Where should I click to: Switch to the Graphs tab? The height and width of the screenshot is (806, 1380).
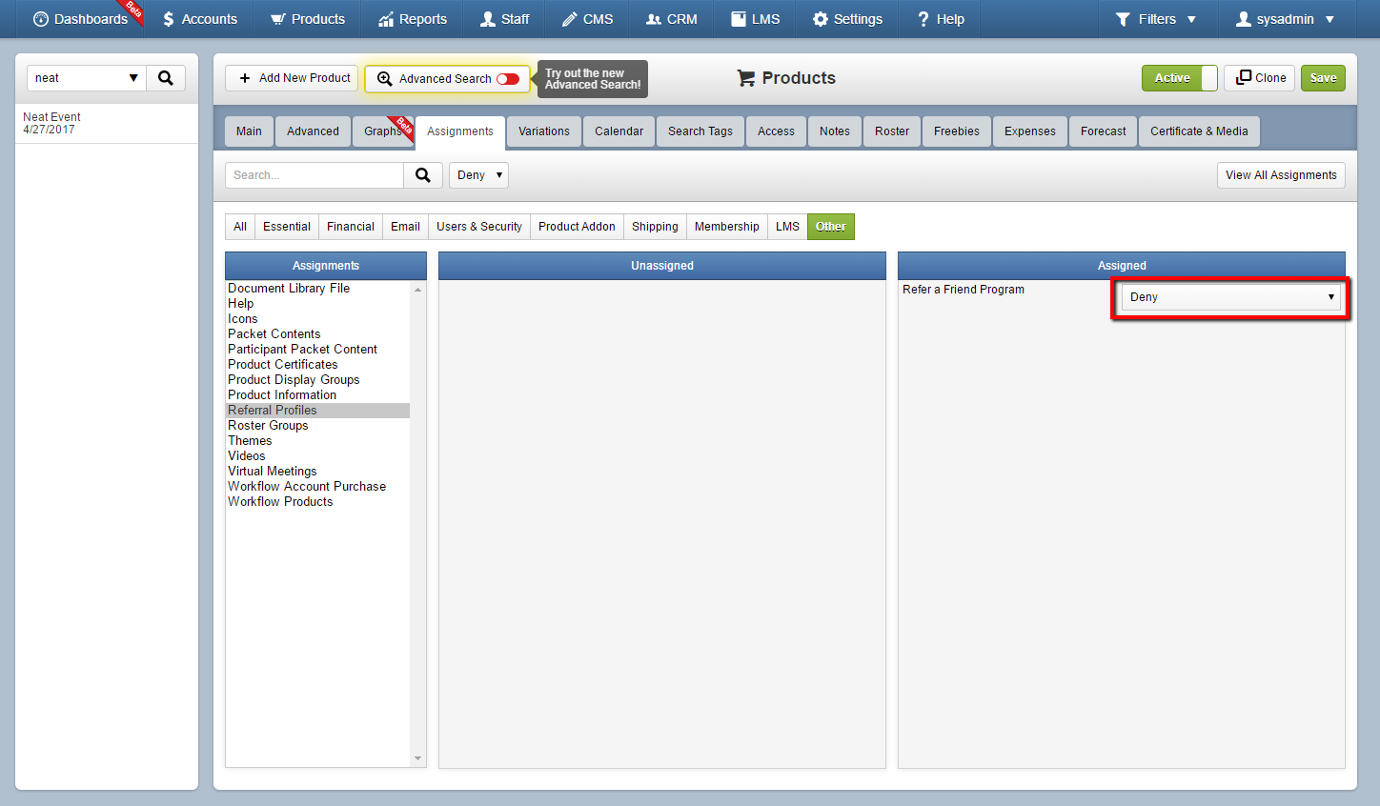tap(383, 131)
